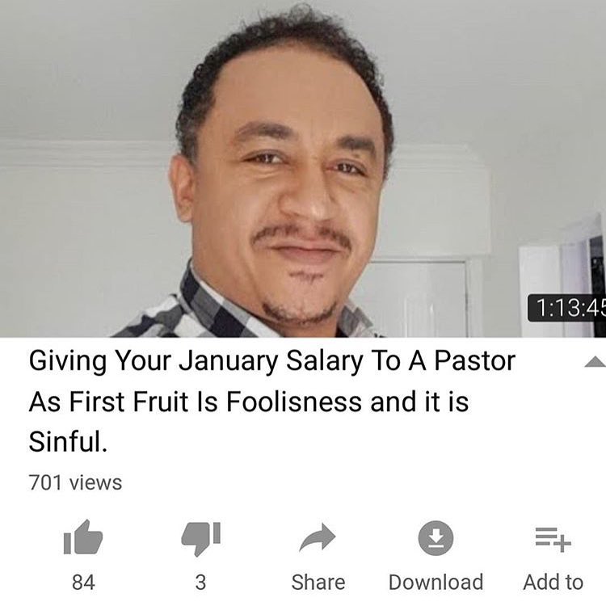606x606 pixels.
Task: Click the word Sinful in title
Action: 68,441
